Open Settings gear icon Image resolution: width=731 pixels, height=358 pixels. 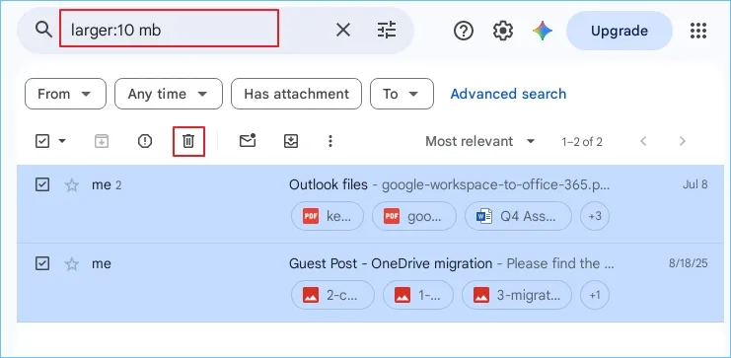[x=503, y=32]
